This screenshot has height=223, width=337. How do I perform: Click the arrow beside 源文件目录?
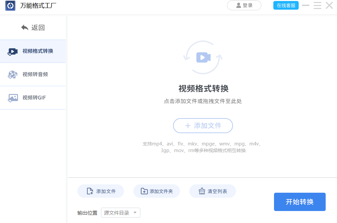click(135, 212)
